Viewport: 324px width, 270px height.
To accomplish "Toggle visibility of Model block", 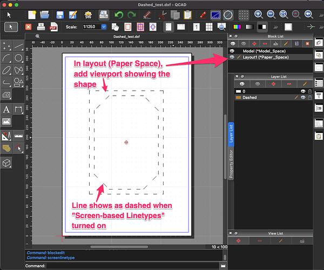I will 232,51.
